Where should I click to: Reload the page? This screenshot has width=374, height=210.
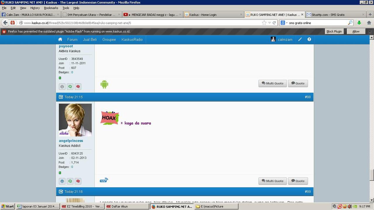coord(274,23)
